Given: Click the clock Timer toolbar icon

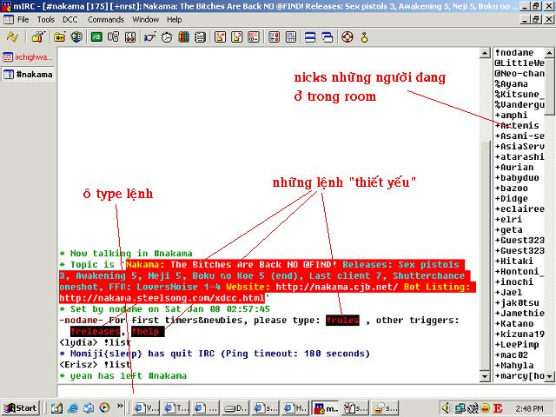Looking at the screenshot, I should (167, 36).
